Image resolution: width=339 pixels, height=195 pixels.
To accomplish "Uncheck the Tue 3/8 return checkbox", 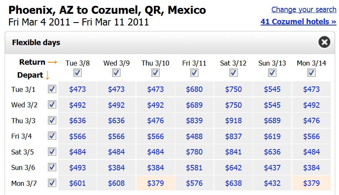I will (x=78, y=73).
